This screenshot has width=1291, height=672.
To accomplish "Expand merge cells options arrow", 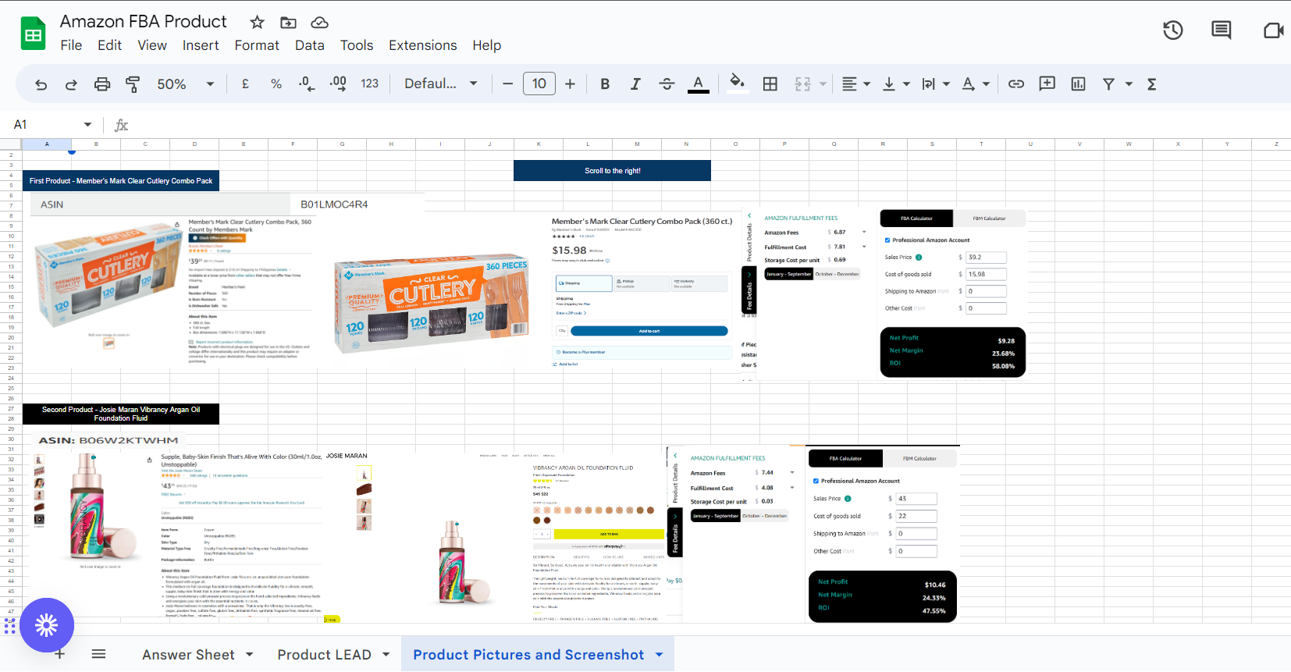I will tap(823, 84).
